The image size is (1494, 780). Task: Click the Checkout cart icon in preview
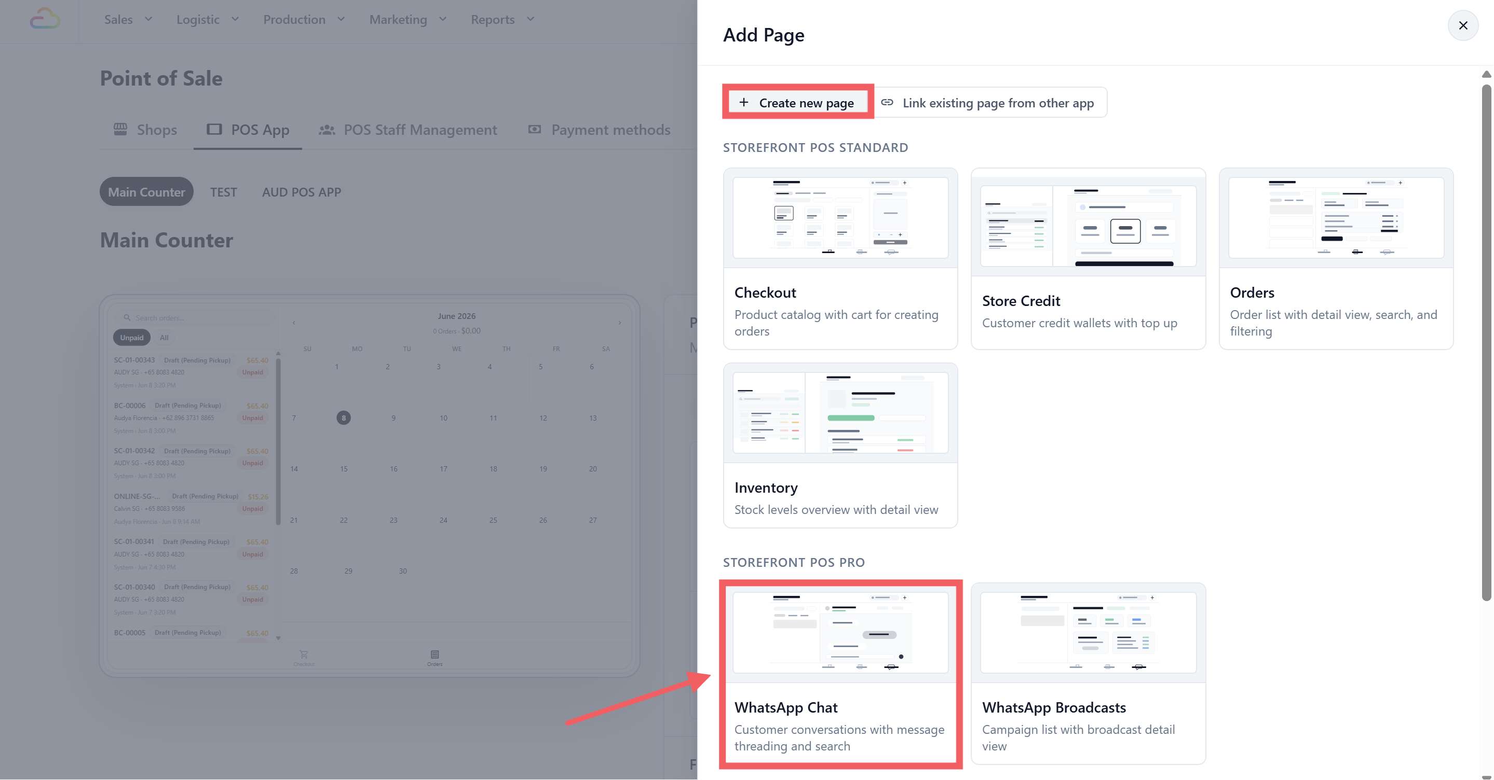(304, 655)
